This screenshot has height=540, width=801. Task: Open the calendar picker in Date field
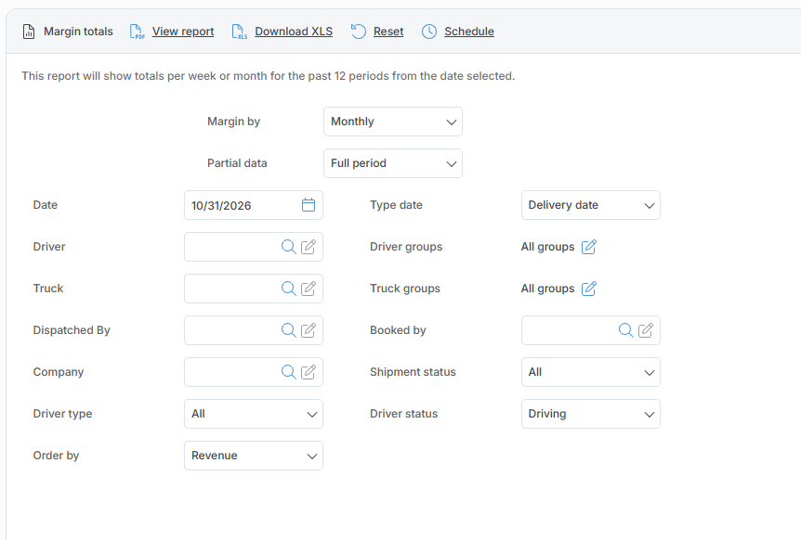(x=309, y=205)
